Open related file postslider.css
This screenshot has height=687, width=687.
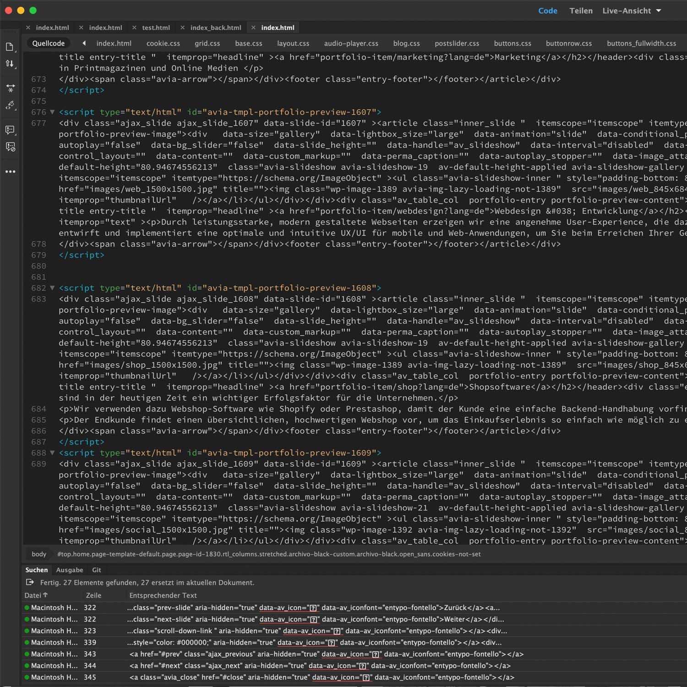[457, 44]
